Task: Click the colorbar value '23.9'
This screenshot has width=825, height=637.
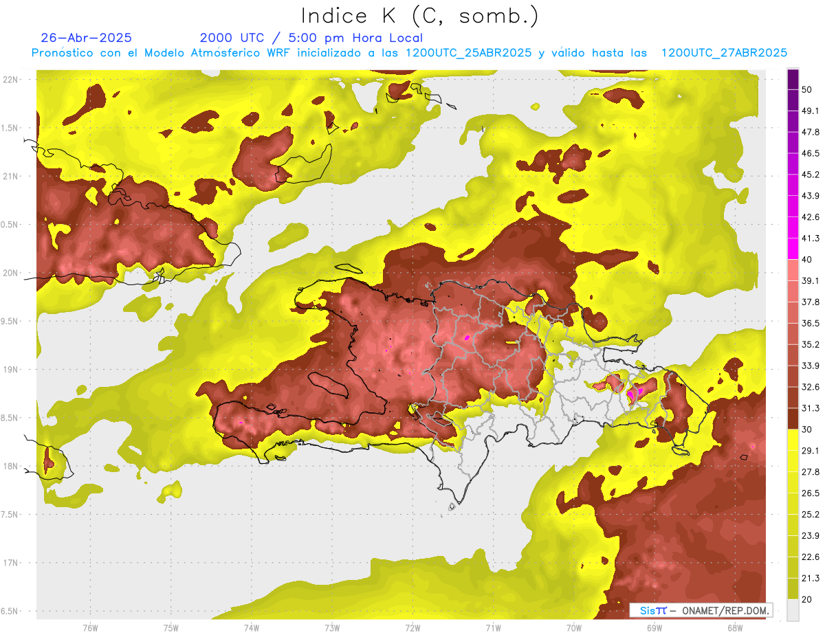Action: (811, 536)
